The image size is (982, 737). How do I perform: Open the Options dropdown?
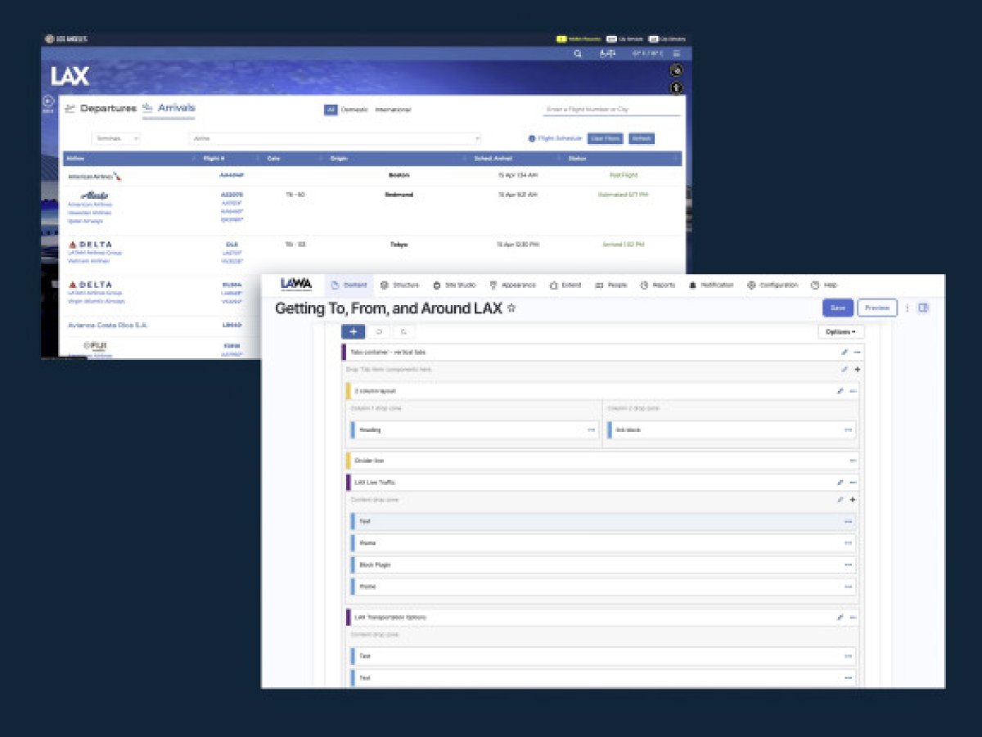coord(841,330)
